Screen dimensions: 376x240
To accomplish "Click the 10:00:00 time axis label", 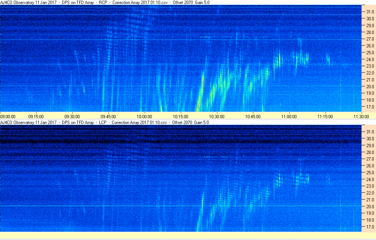I will [x=144, y=116].
